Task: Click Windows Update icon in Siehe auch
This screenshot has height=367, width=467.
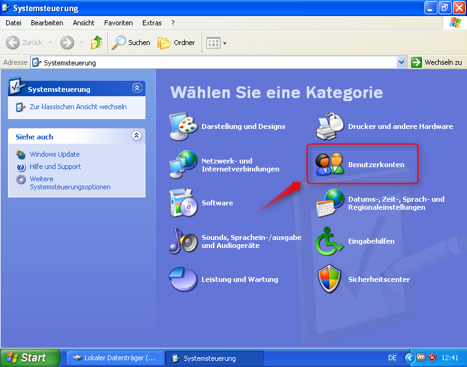Action: click(x=20, y=154)
